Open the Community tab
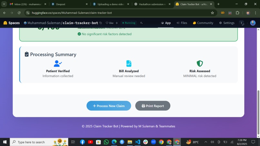This screenshot has height=146, width=260. point(203,23)
